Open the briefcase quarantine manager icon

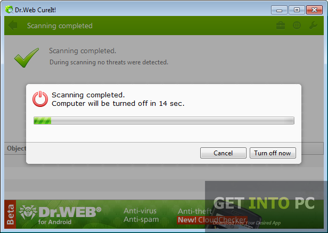point(281,26)
